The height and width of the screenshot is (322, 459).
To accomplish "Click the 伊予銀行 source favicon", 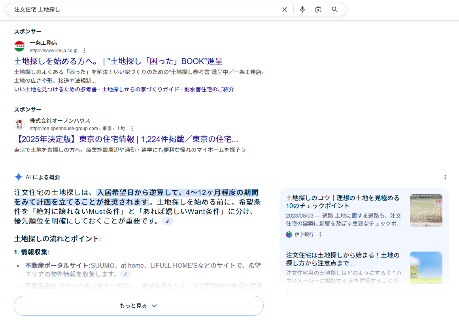I will (289, 235).
